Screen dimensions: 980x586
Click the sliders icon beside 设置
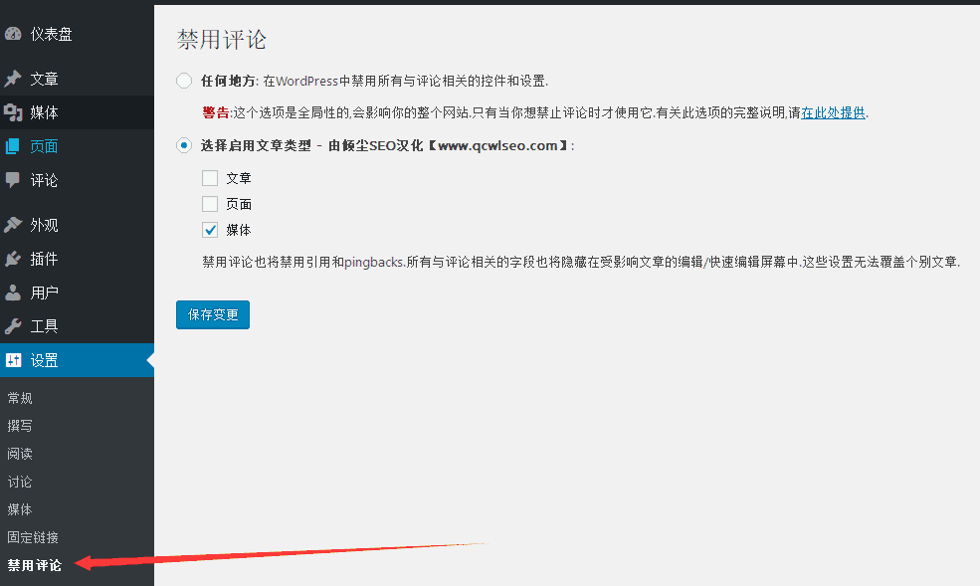click(13, 360)
